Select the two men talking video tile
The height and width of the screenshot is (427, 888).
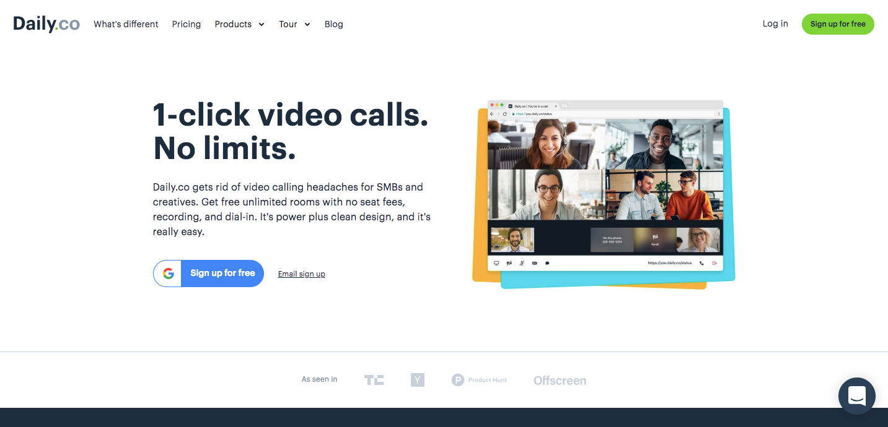(664, 195)
